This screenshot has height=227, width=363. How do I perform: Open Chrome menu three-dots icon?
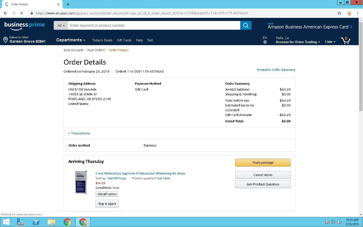pyautogui.click(x=357, y=13)
